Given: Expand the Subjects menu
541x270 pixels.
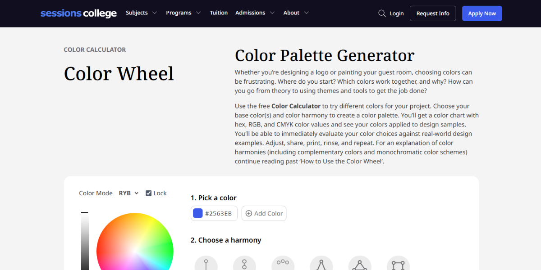Looking at the screenshot, I should coord(141,13).
